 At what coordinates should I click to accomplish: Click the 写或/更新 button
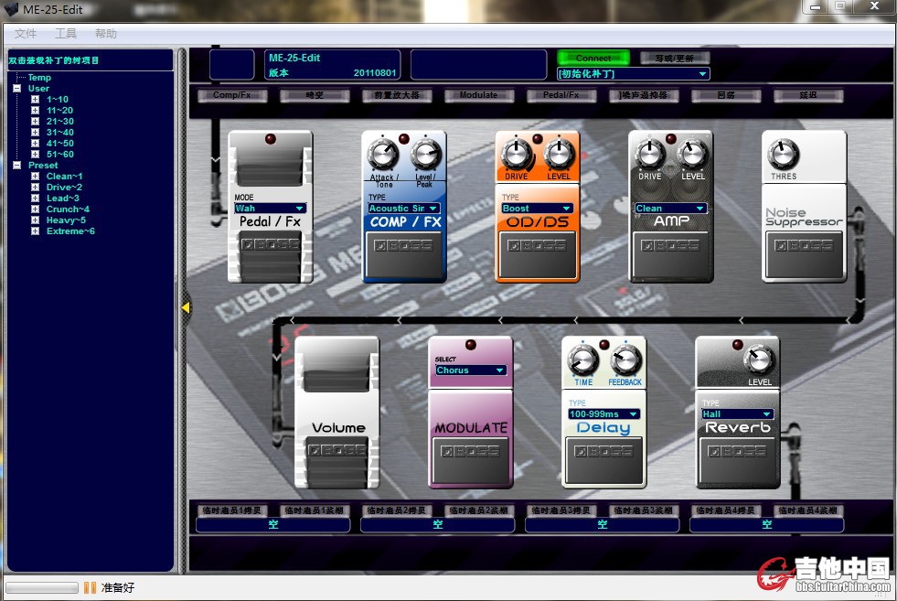tap(675, 59)
